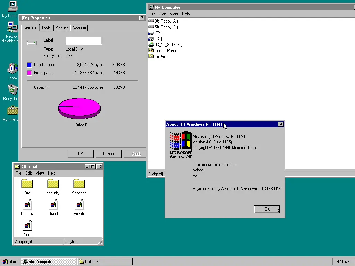355x266 pixels.
Task: Open the Recycle Bin desktop icon
Action: [13, 89]
